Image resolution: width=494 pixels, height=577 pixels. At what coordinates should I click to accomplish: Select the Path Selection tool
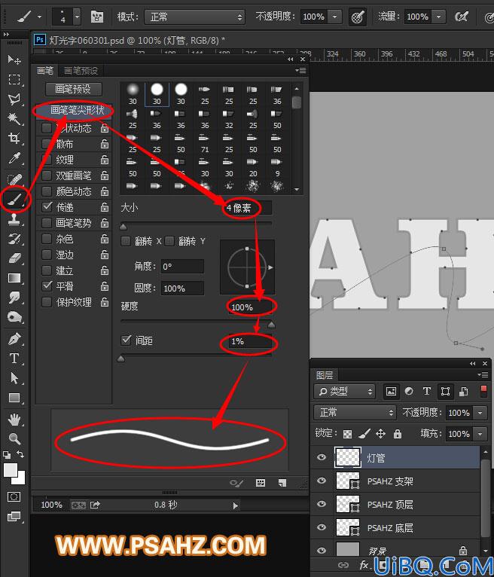click(x=14, y=378)
